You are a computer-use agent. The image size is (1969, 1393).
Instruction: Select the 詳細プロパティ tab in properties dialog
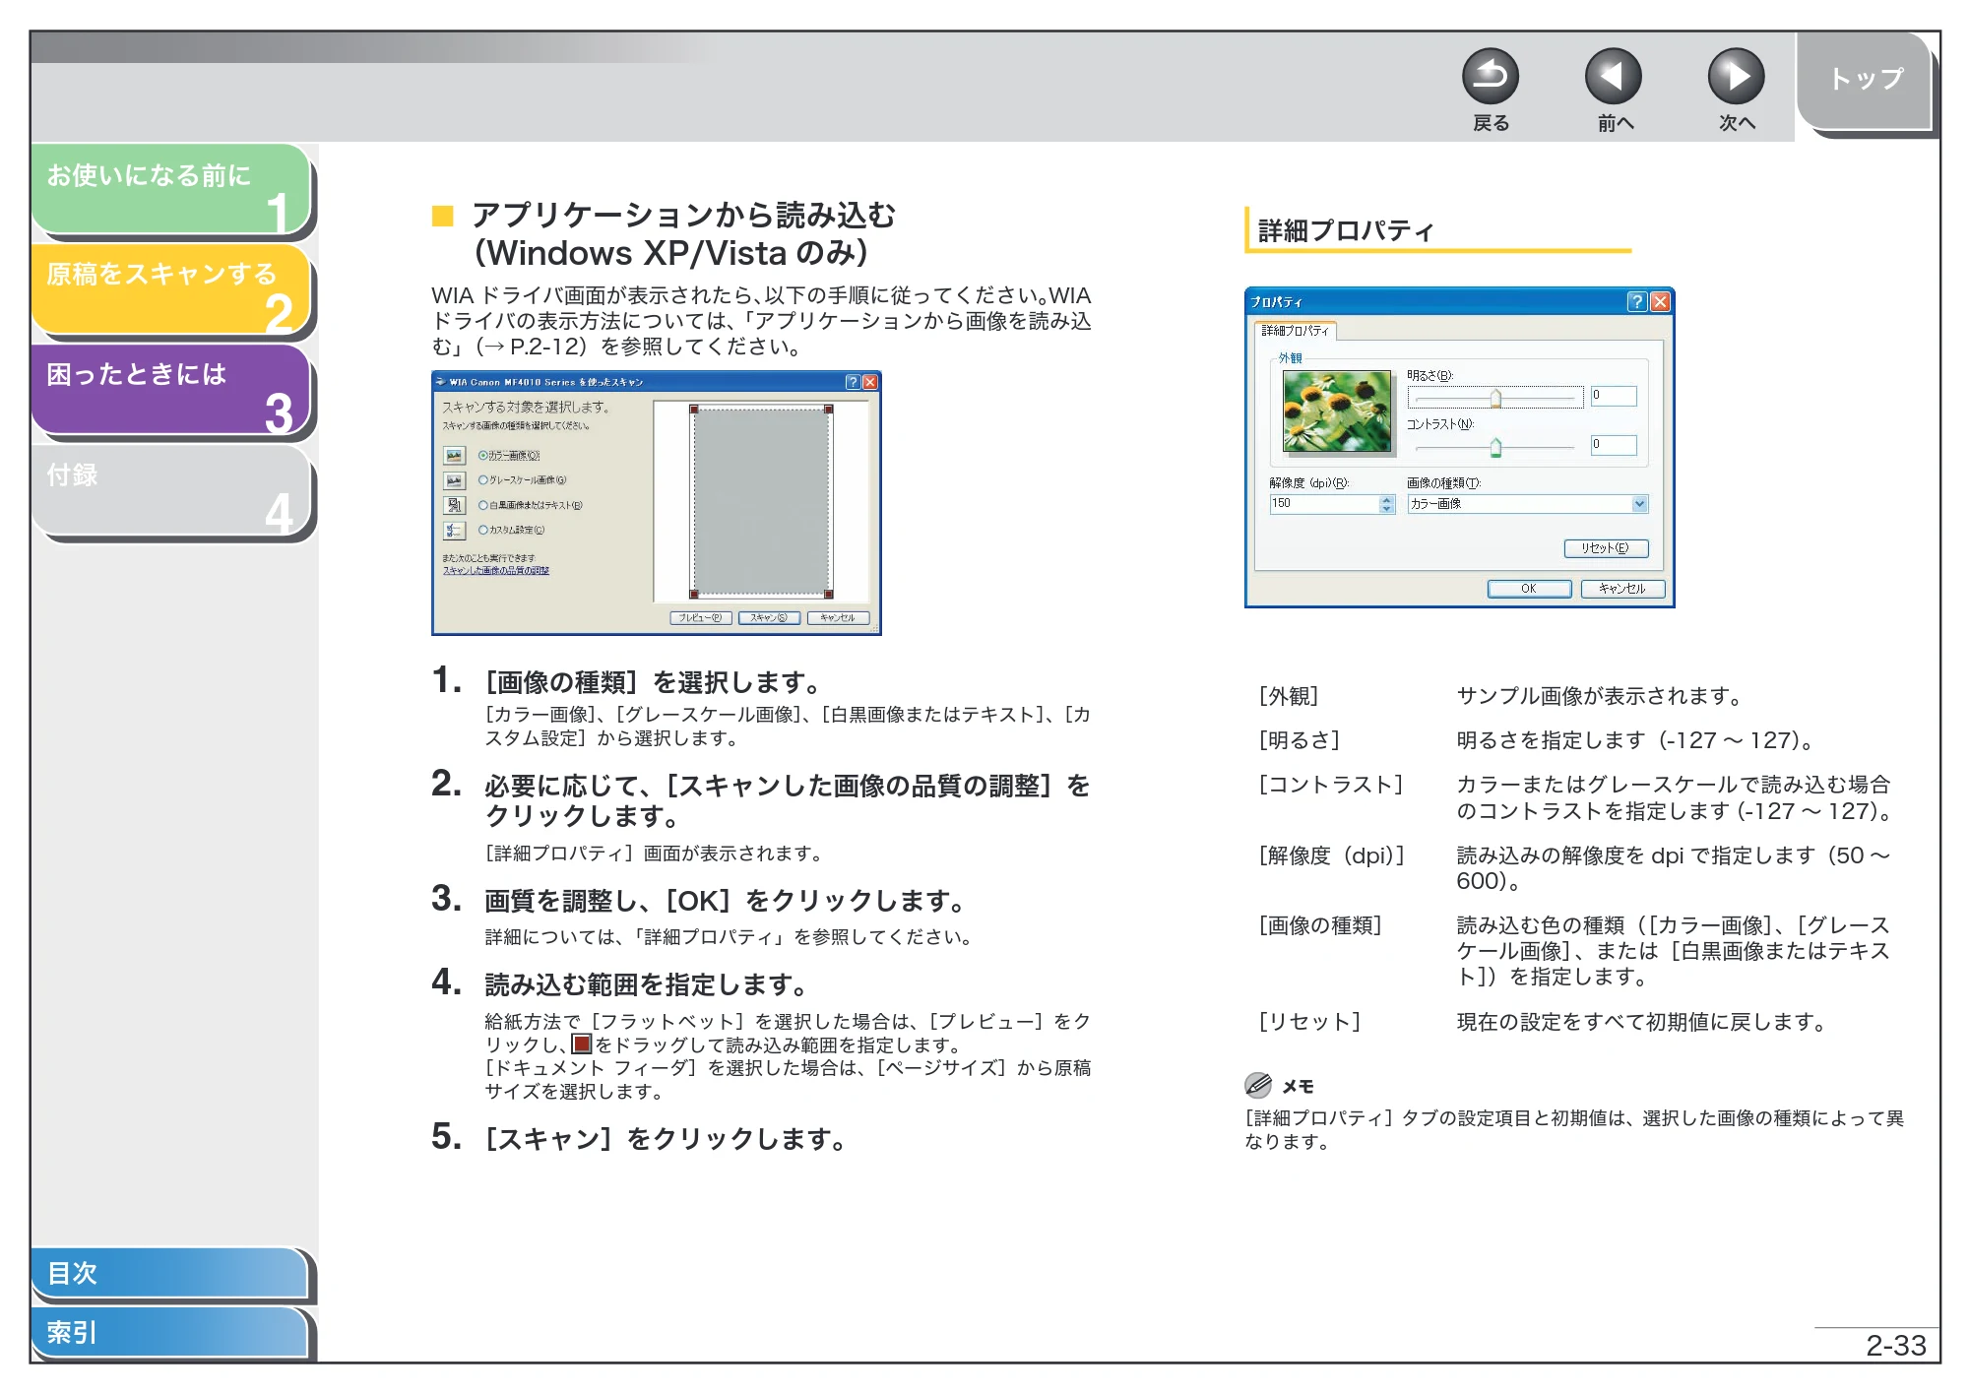click(1296, 331)
